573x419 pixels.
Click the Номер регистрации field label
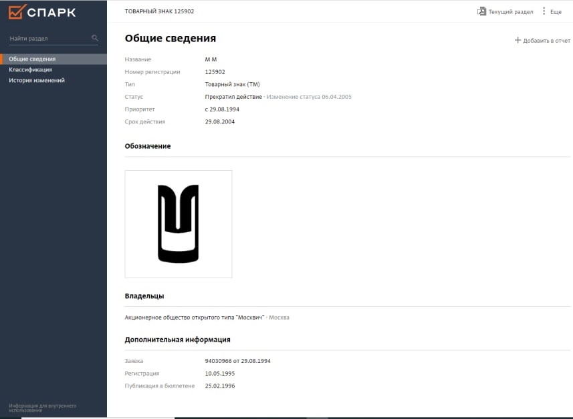(152, 72)
